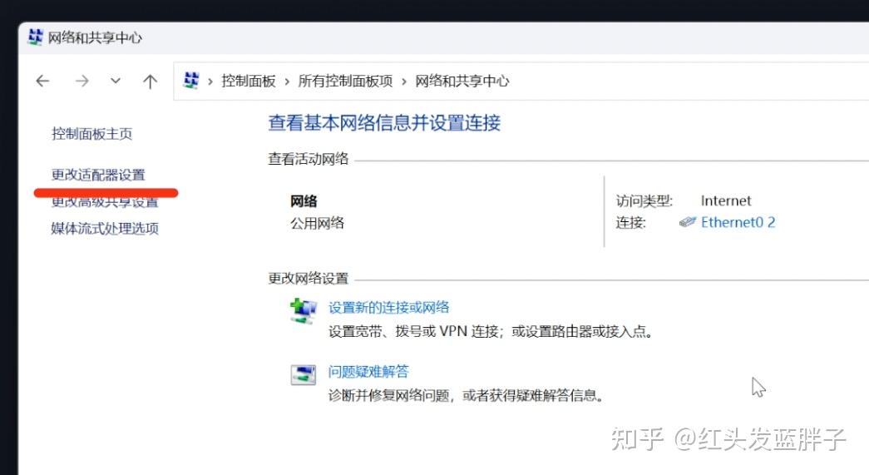869x475 pixels.
Task: Select 控制面板 in the address breadcrumb
Action: click(x=248, y=81)
